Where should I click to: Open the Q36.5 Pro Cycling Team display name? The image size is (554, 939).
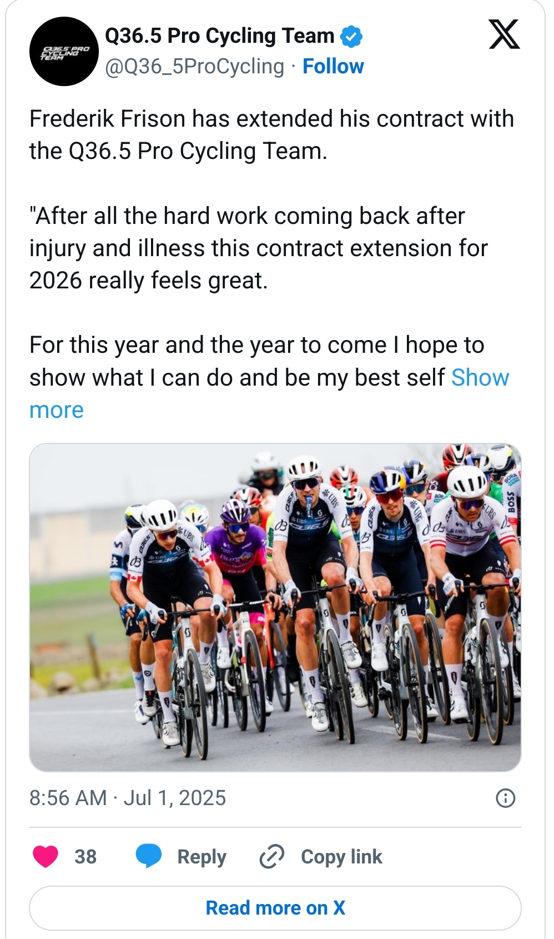click(219, 36)
